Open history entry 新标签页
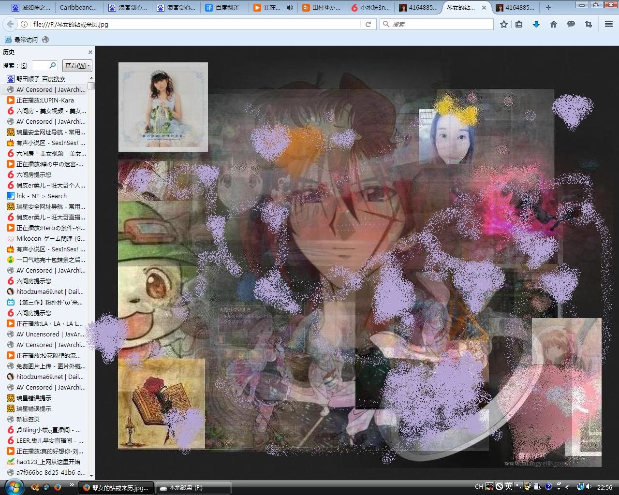This screenshot has width=619, height=495. pyautogui.click(x=44, y=419)
